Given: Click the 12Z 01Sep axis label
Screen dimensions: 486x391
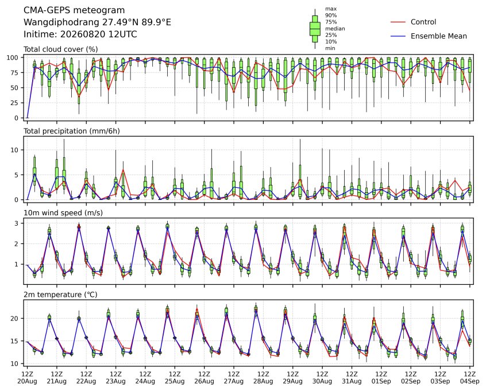Looking at the screenshot, I should coord(381,378).
